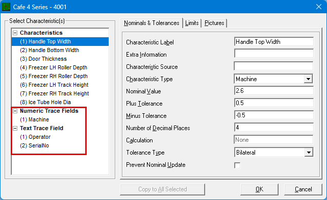Screen dimensions: 327x200
Task: Select (8) Ice Tube Hole Dia
Action: coord(45,102)
